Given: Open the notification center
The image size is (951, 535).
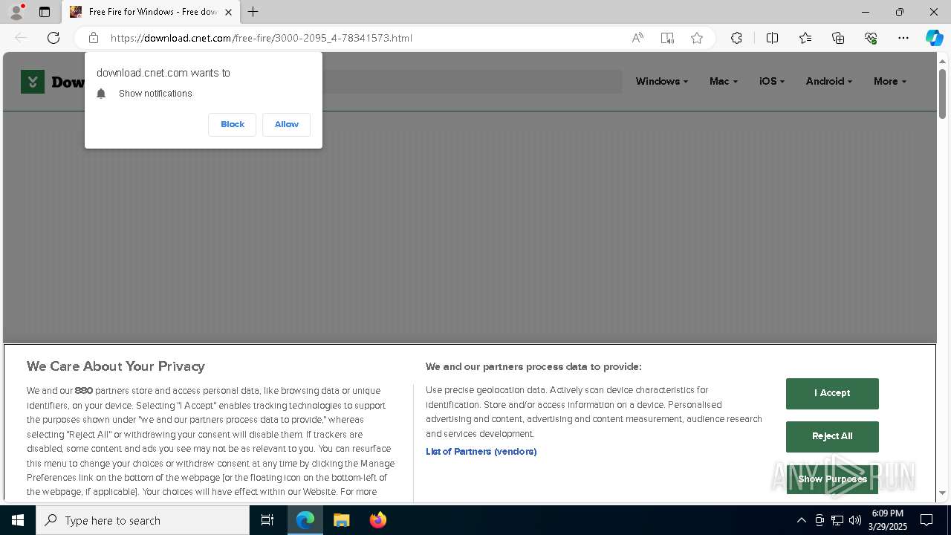Looking at the screenshot, I should (x=926, y=520).
